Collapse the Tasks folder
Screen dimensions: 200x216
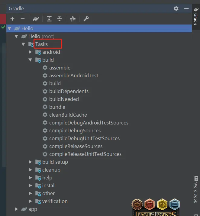click(23, 44)
